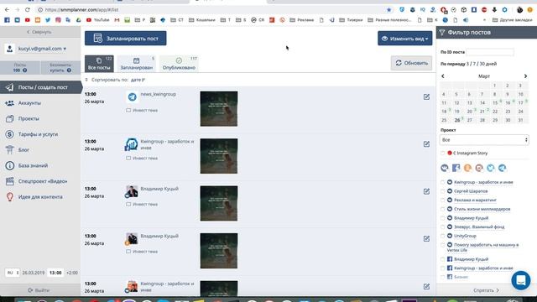Reload the browser page
This screenshot has height=302, width=537.
coord(28,10)
